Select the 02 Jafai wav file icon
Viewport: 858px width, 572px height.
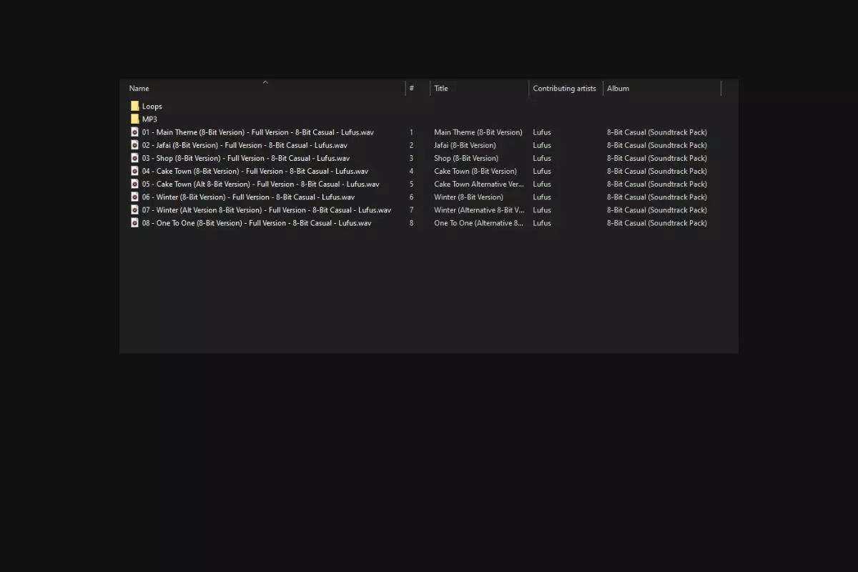(134, 144)
